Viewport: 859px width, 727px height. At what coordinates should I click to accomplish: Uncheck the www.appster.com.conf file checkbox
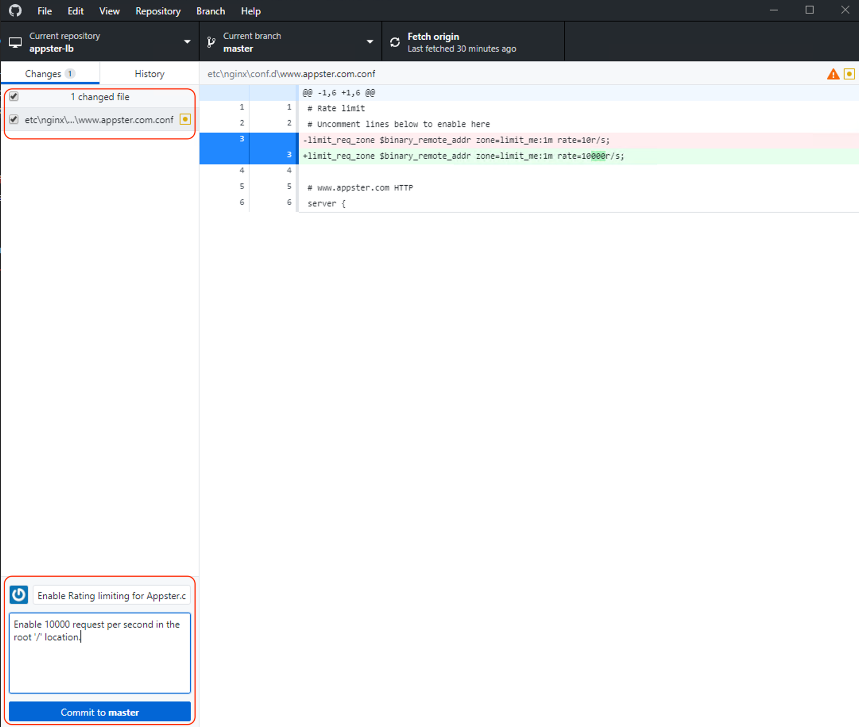coord(14,119)
